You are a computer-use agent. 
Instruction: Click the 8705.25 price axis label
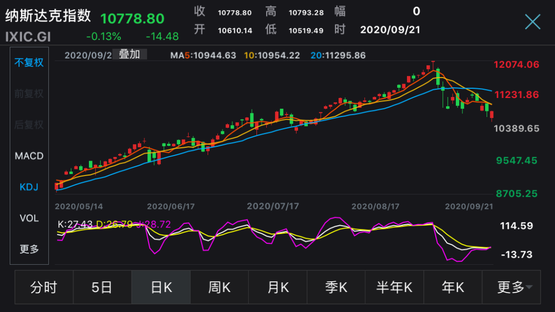(x=517, y=193)
